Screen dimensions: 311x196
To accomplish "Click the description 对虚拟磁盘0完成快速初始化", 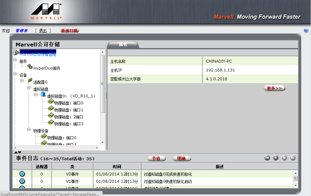I will [168, 174].
